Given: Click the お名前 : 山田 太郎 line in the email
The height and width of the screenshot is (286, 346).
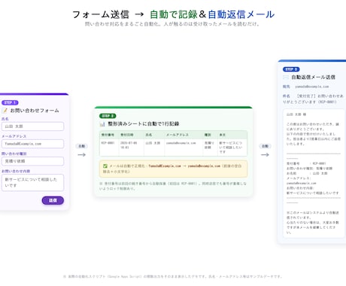Looking at the screenshot, I should pyautogui.click(x=307, y=173).
